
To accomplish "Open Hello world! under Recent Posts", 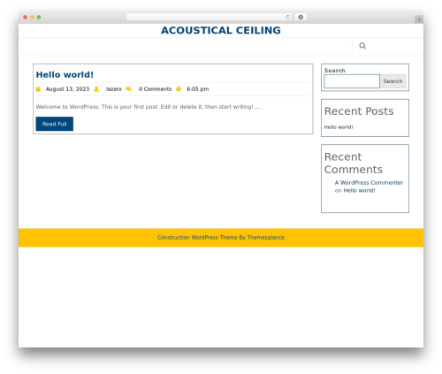I will point(339,127).
